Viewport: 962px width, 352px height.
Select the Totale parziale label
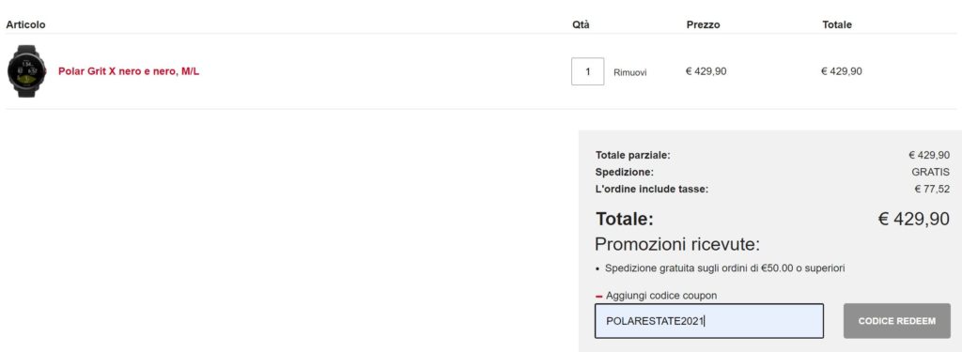click(633, 155)
